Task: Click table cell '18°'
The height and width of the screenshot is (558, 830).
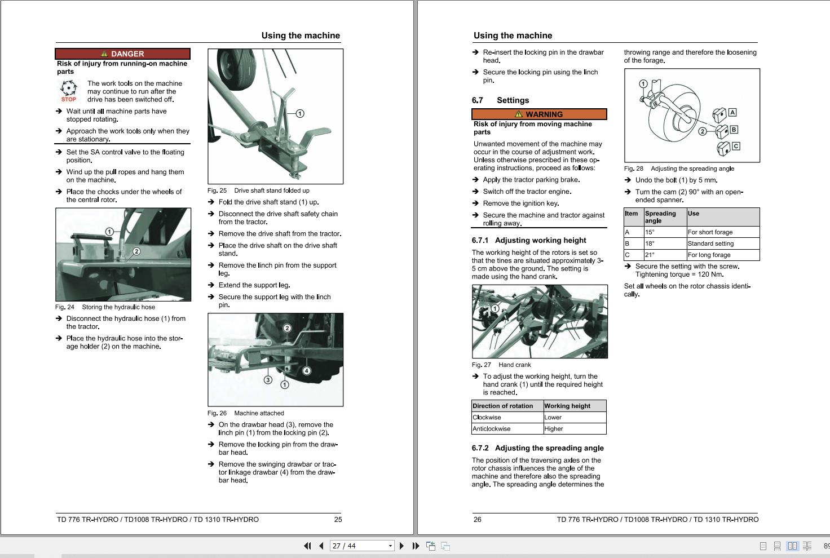Action: (x=665, y=243)
